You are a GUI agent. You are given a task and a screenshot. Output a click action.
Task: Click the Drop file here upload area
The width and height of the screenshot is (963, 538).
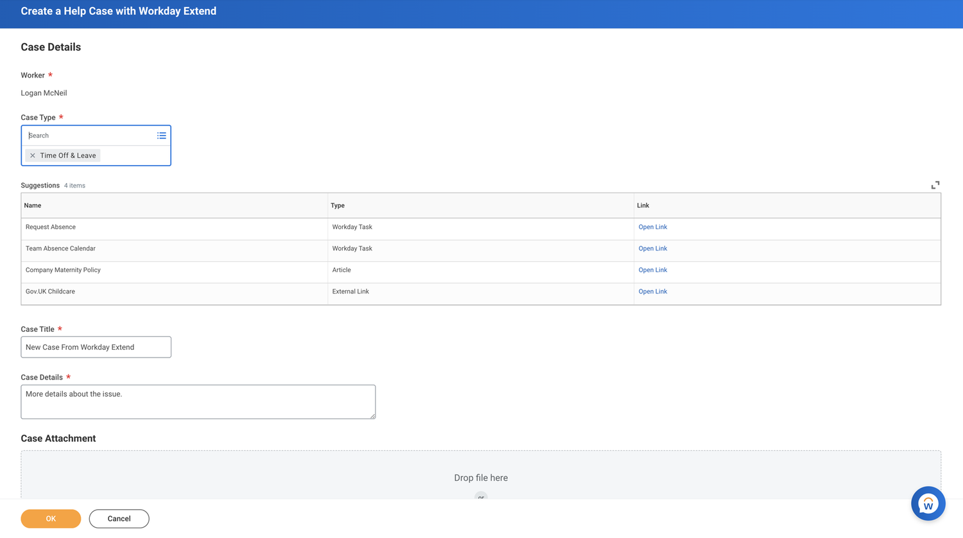click(481, 478)
